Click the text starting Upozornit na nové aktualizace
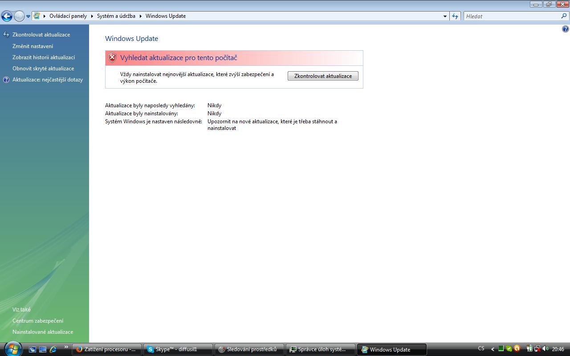 click(272, 125)
